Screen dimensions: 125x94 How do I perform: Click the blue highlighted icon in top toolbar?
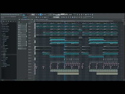41,15
